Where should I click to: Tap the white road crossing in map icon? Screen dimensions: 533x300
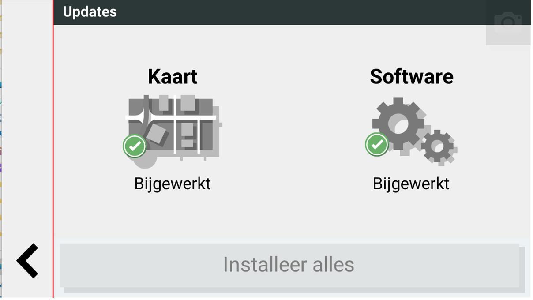click(x=175, y=118)
